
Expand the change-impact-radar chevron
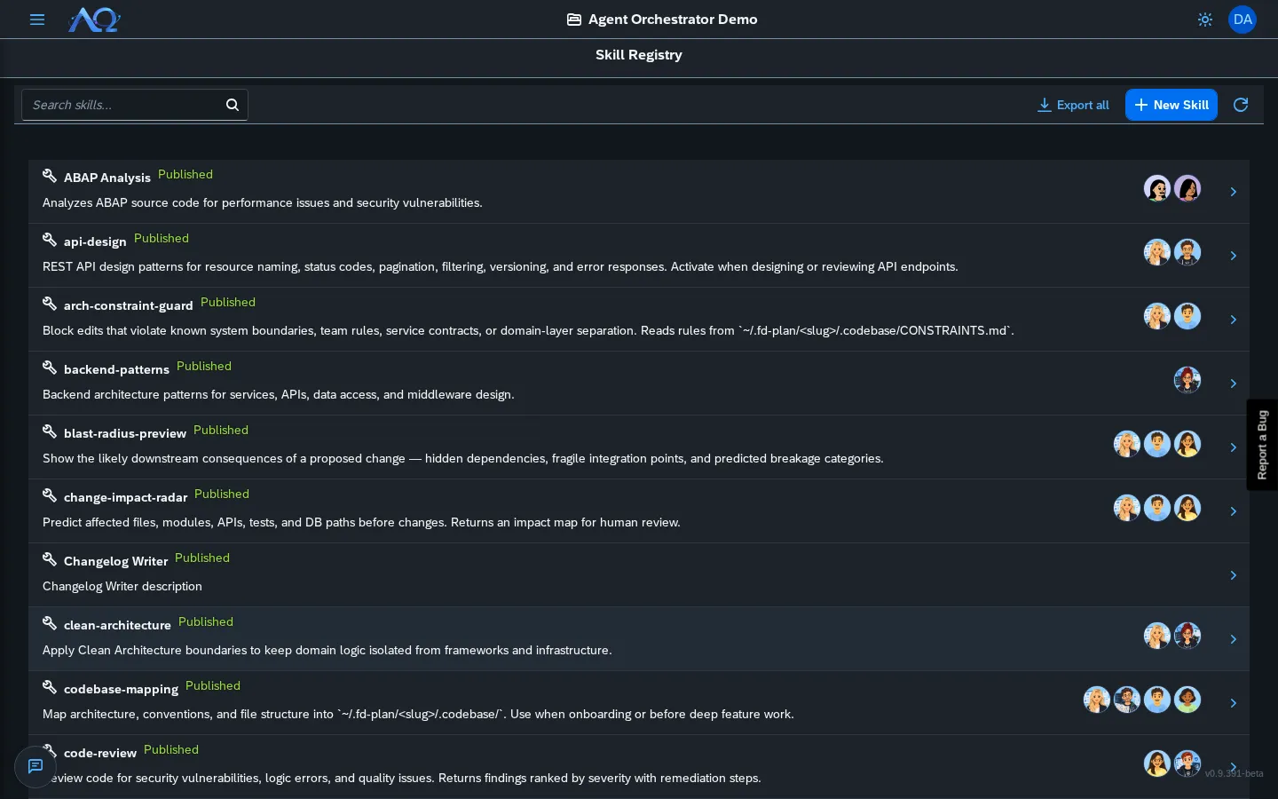[1234, 511]
